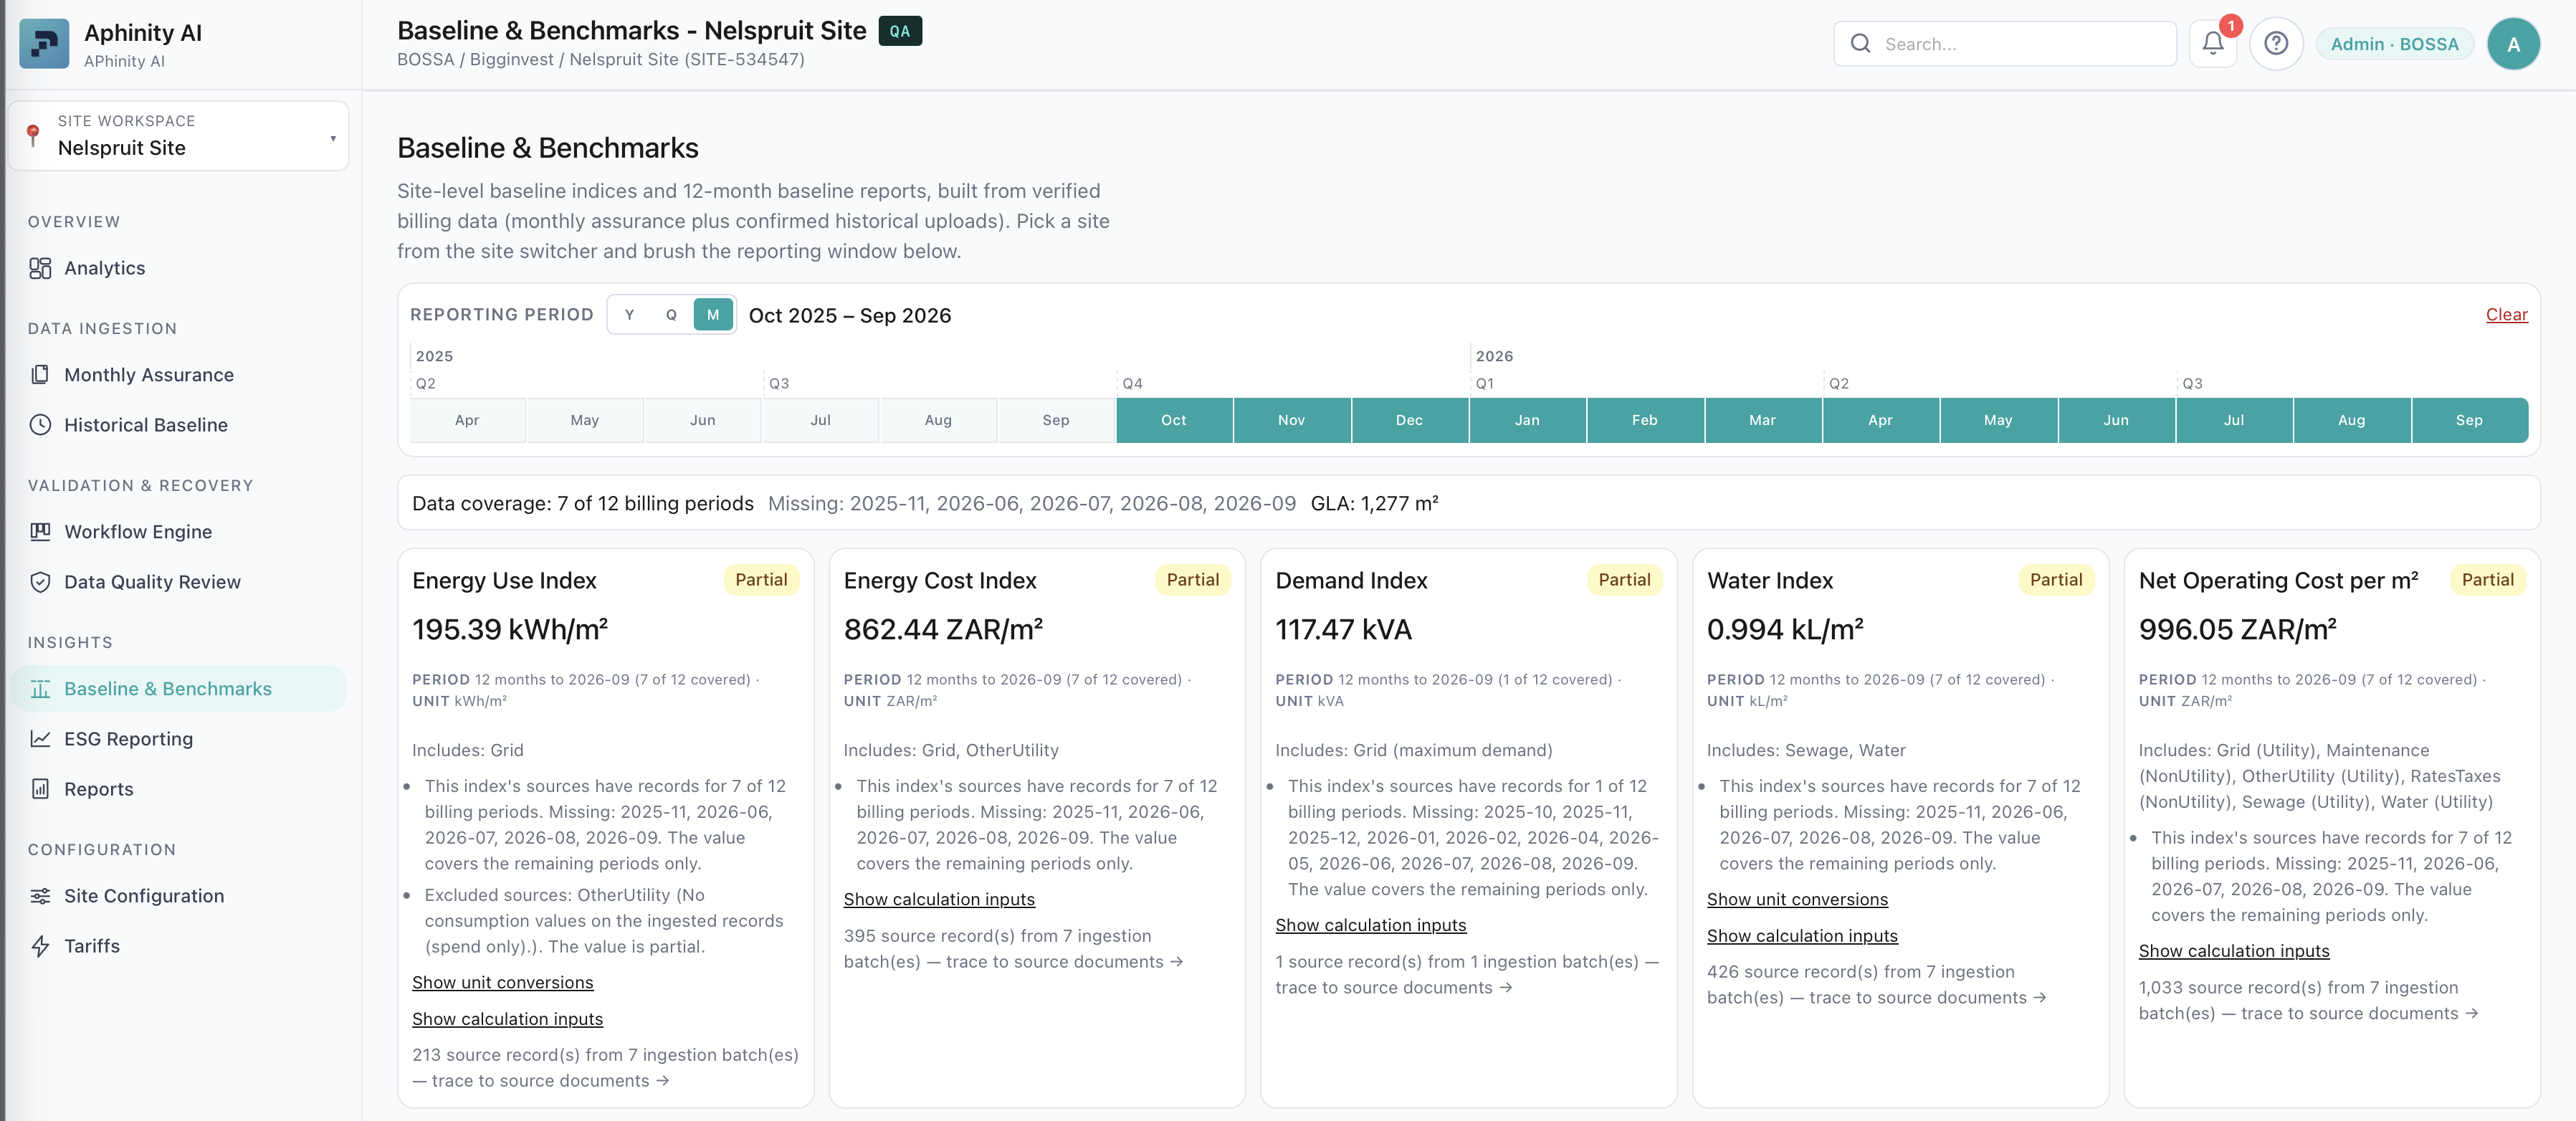Click the QA environment badge
The image size is (2576, 1121).
(899, 31)
